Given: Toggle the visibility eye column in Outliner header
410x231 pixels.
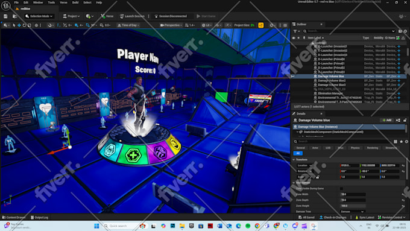Looking at the screenshot, I should pos(294,38).
